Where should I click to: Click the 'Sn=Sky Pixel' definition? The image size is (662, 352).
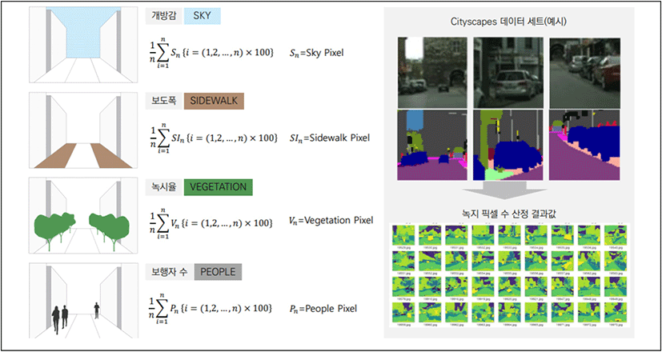[x=318, y=54]
